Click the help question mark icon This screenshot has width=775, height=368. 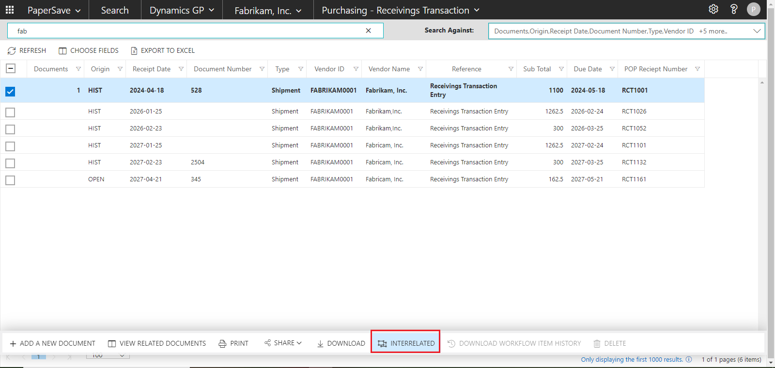pyautogui.click(x=733, y=9)
